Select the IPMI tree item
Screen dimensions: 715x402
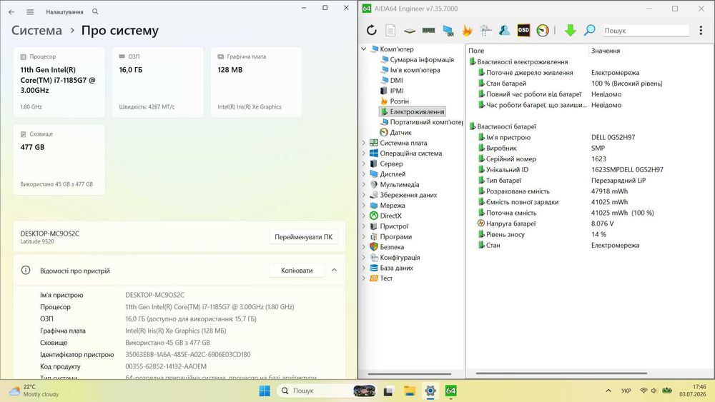[x=397, y=91]
